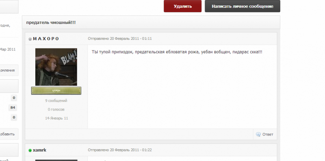Click the sidebar counter showing 84

click(x=13, y=107)
